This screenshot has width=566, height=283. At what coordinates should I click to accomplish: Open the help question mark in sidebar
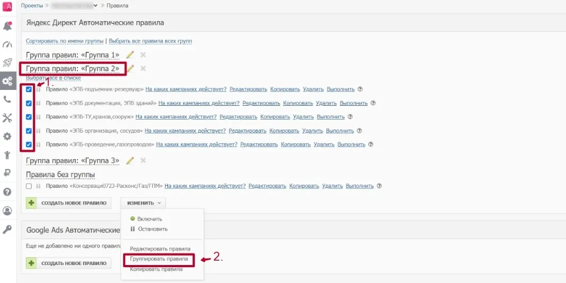pos(7,192)
